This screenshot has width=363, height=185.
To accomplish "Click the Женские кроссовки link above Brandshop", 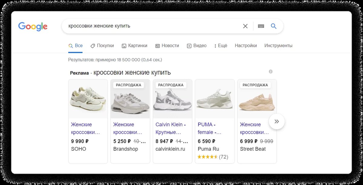I will coord(127,128).
